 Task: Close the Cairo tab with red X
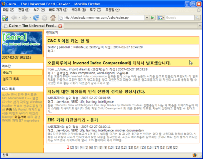point(60,26)
